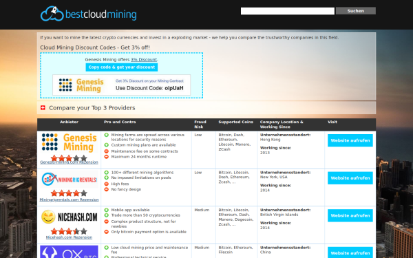This screenshot has width=413, height=258.
Task: Click the Genesis Mining star rating
Action: tap(69, 158)
